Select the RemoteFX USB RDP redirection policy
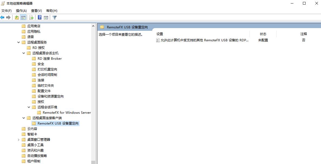 pyautogui.click(x=205, y=40)
